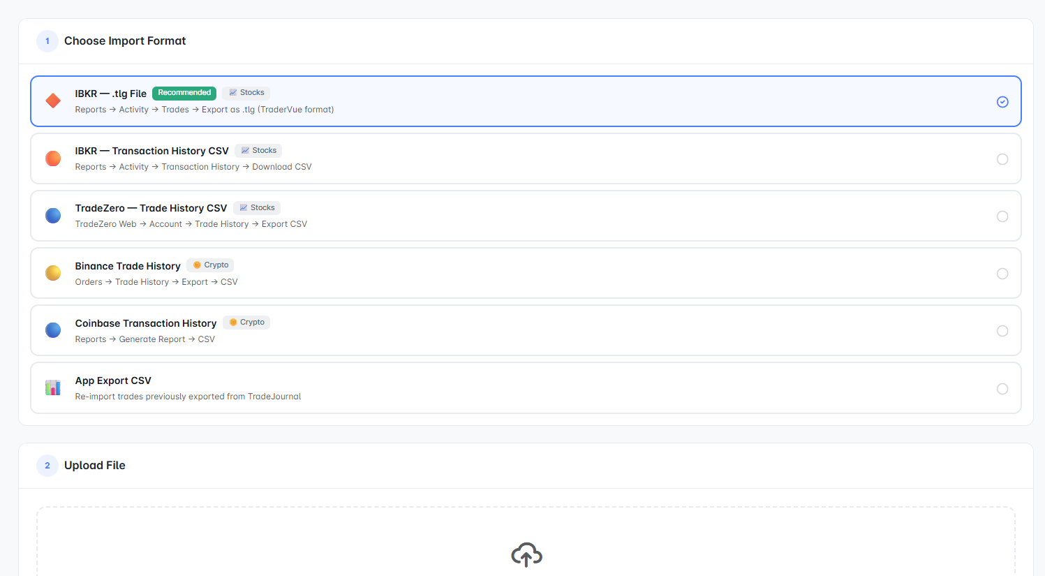Click 'TradeZero Web → Account' instructions text
This screenshot has height=576, width=1045.
tap(128, 224)
